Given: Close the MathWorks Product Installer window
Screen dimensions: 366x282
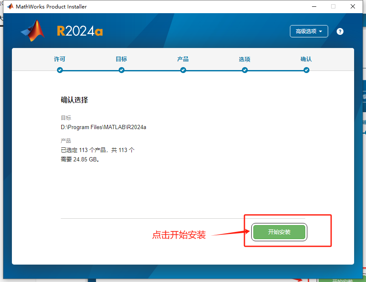Looking at the screenshot, I should click(x=353, y=6).
